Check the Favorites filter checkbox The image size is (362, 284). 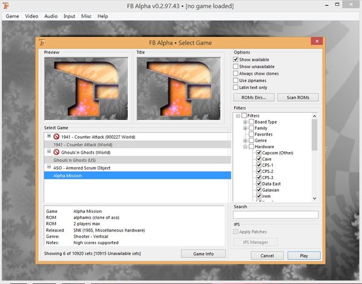click(251, 134)
